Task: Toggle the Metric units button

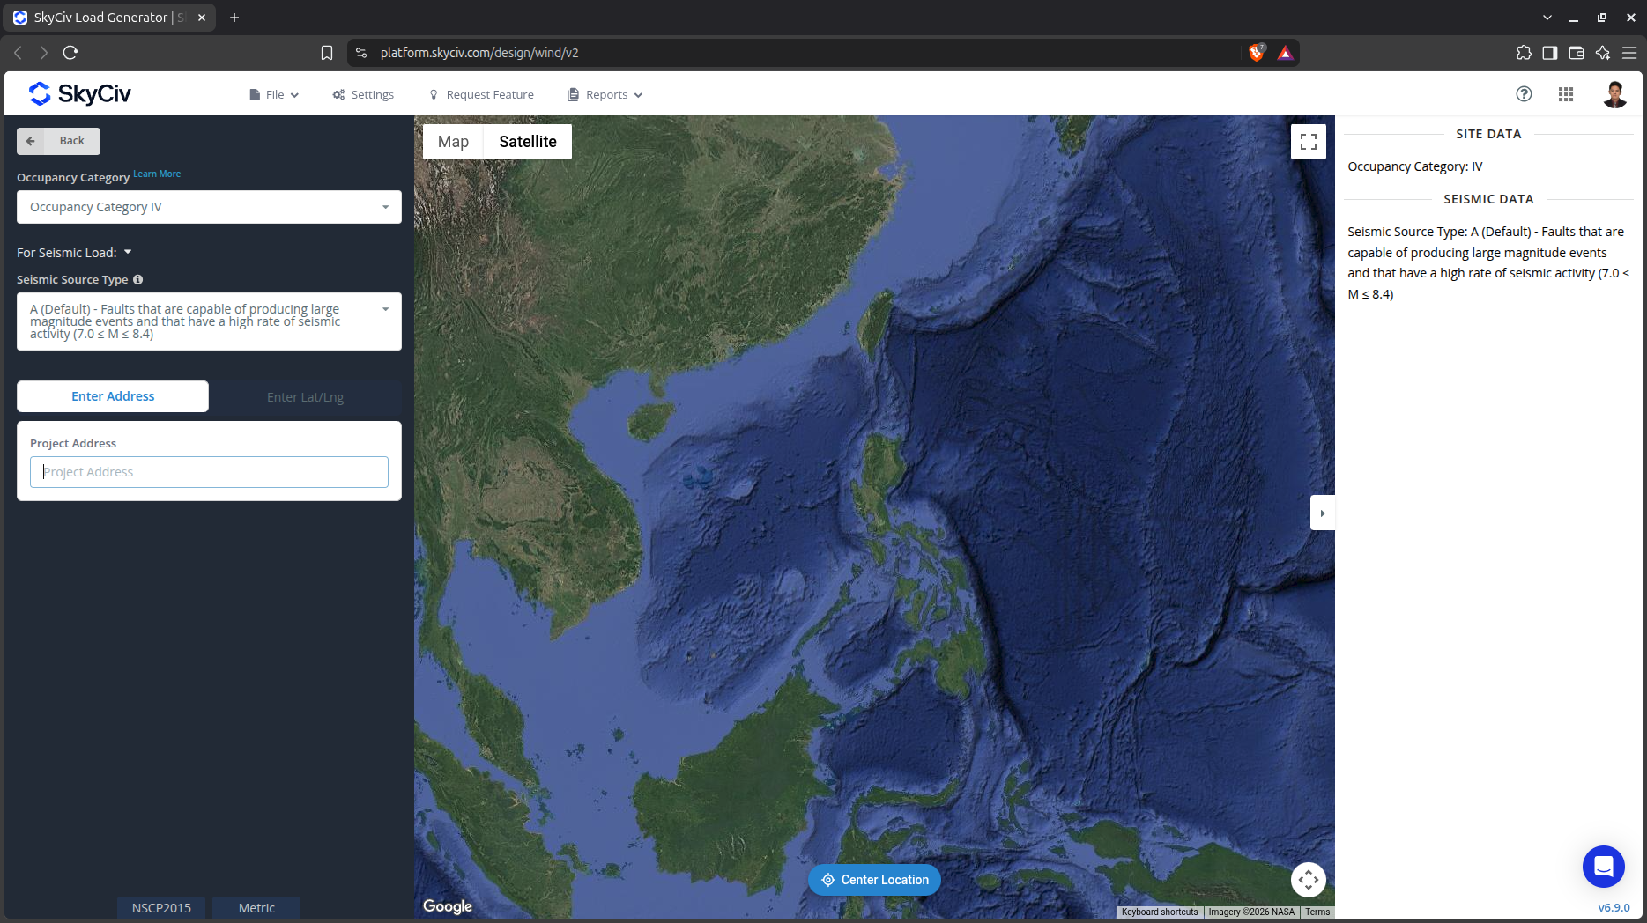Action: click(256, 908)
